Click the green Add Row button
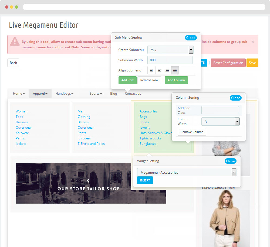270x247 pixels. tap(127, 80)
